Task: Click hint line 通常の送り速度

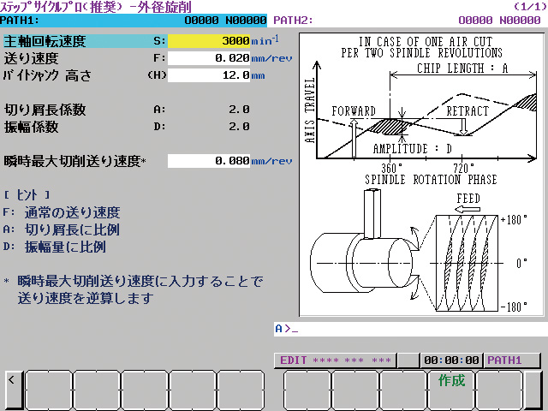Action: click(72, 212)
